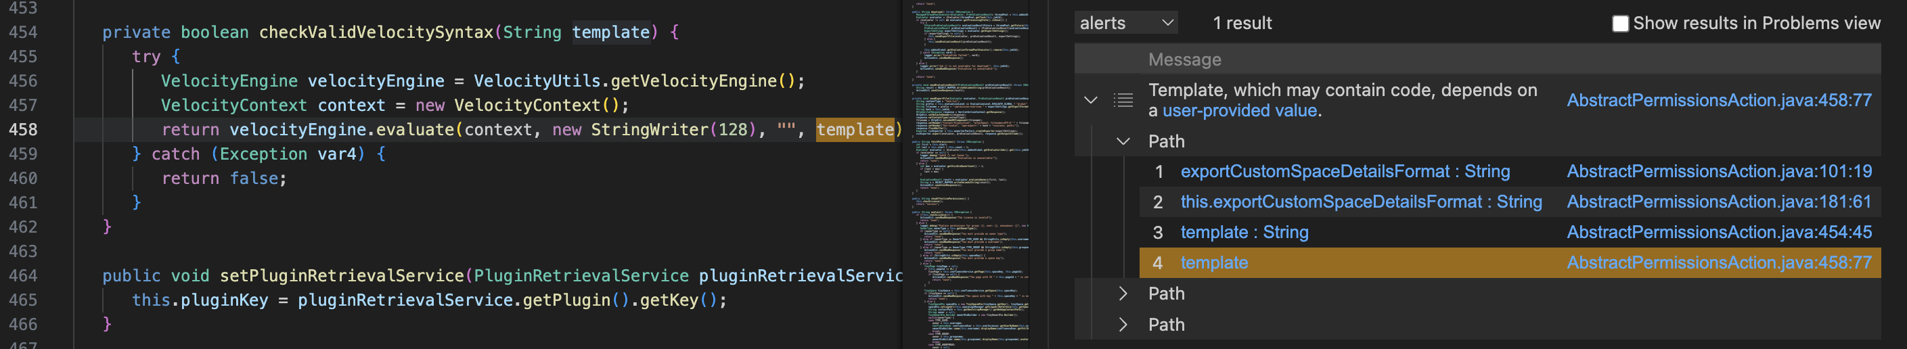1907x349 pixels.
Task: Click the Message column header
Action: pos(1184,60)
